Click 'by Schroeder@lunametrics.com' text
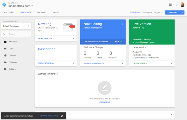The image size is (187, 120). 146,58
